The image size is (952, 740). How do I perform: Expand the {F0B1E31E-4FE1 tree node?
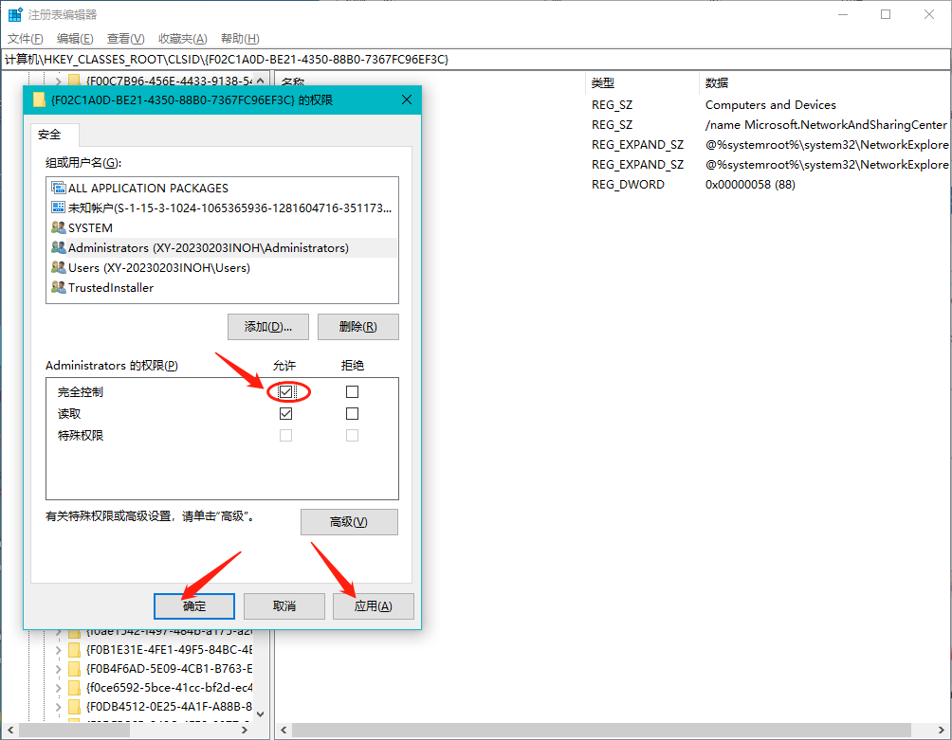tap(58, 650)
